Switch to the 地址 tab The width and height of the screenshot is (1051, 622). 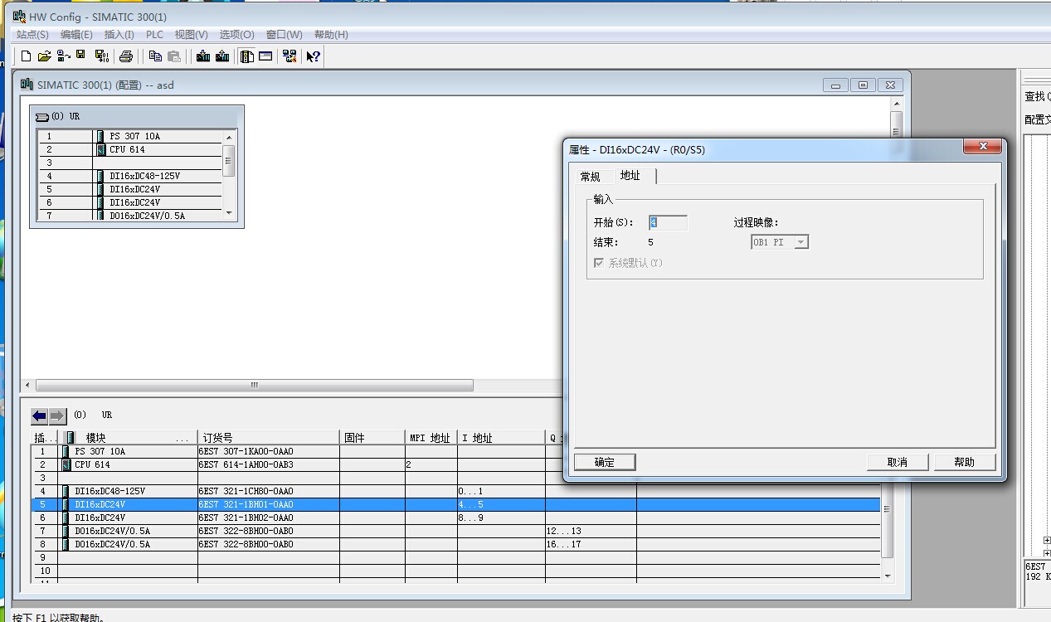coord(630,175)
